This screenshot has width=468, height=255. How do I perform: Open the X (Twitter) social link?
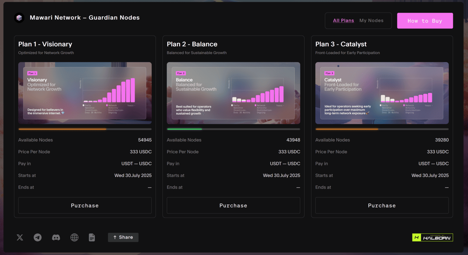20,237
